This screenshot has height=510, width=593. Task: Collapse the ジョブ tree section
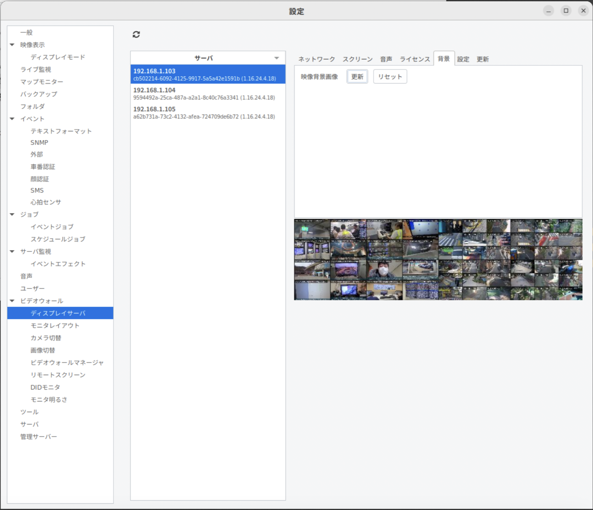pyautogui.click(x=12, y=214)
